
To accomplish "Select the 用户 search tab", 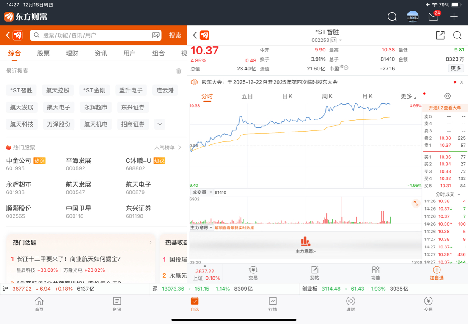I will coord(129,53).
